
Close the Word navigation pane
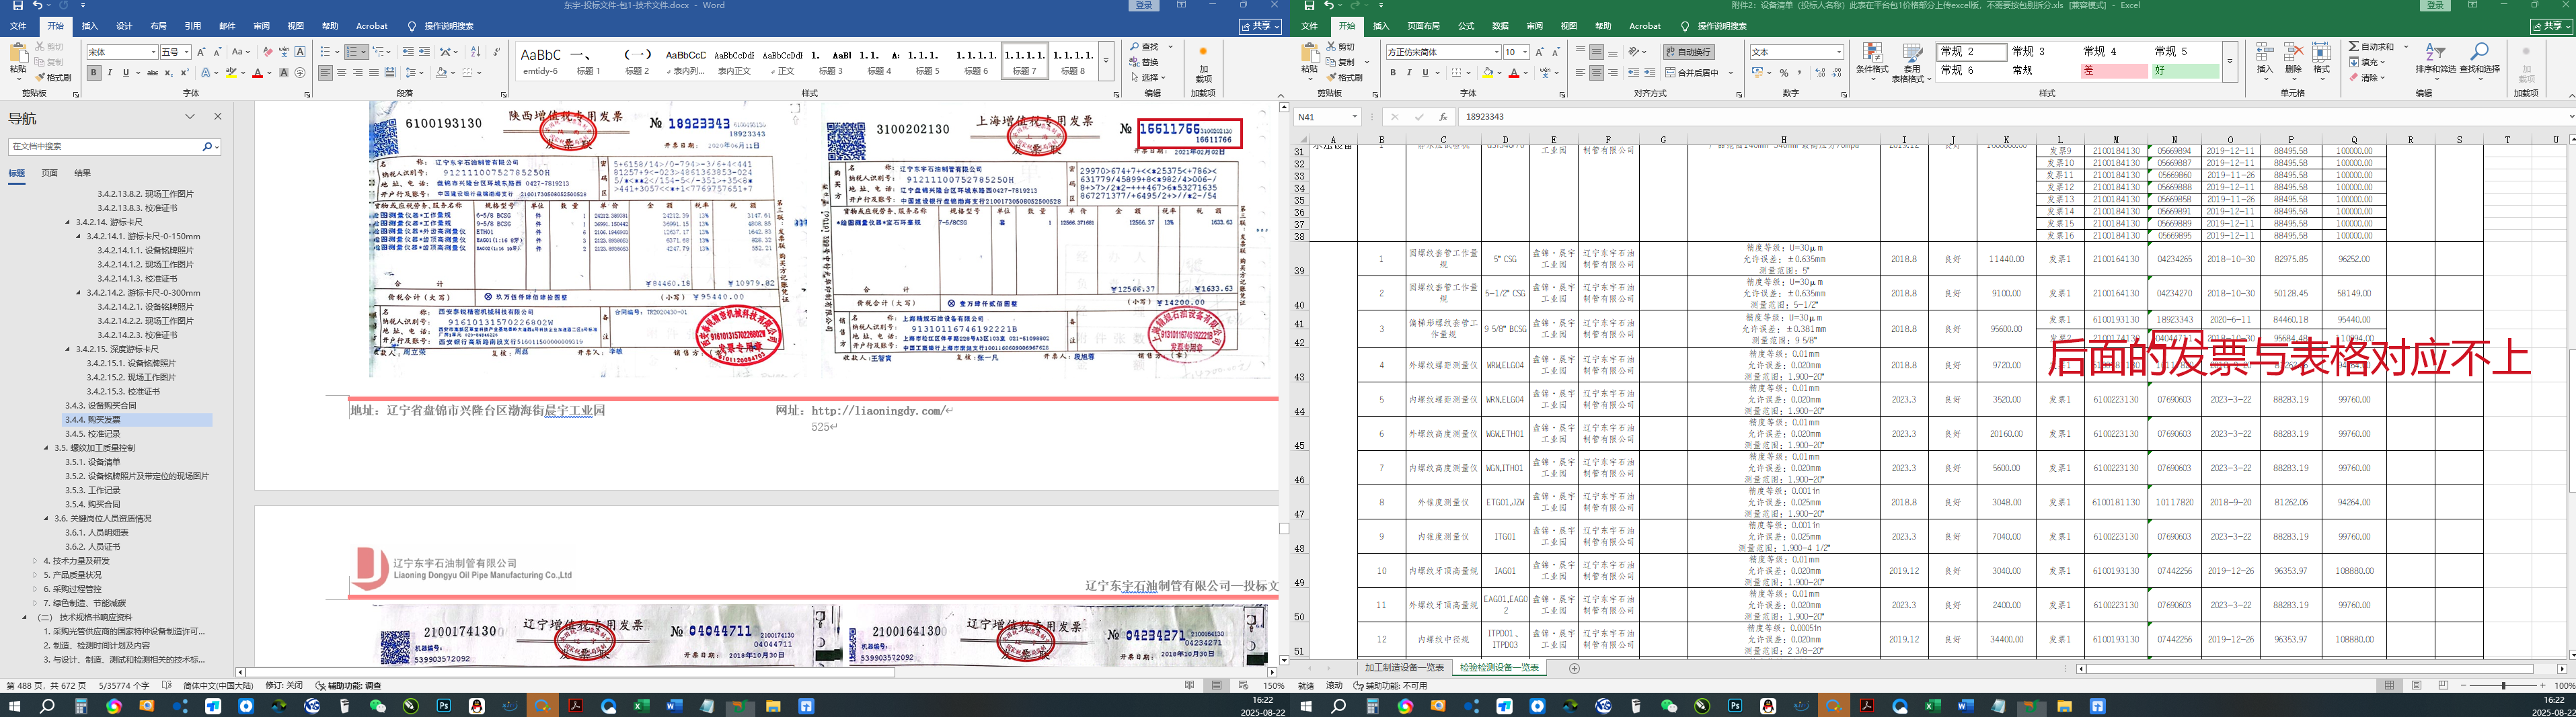218,117
